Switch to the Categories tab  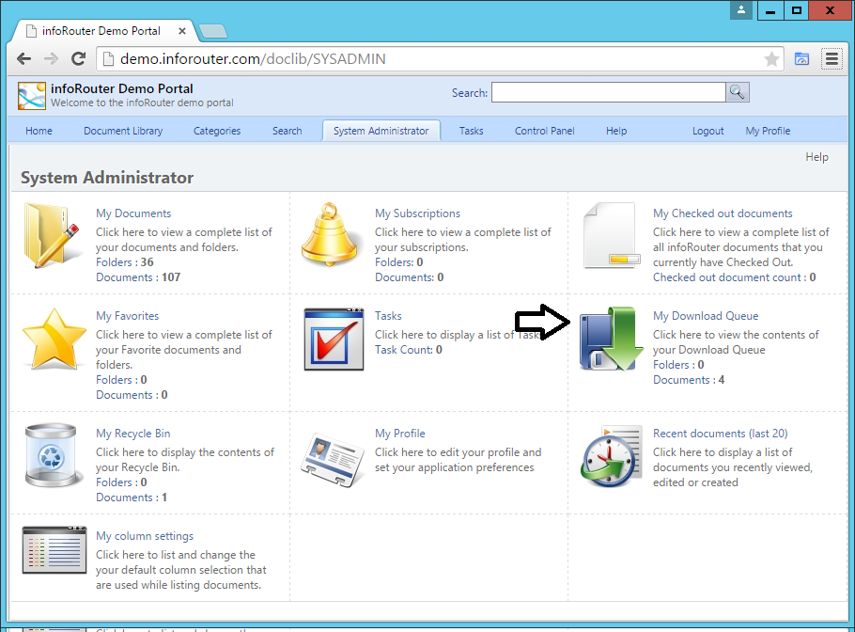pos(217,131)
